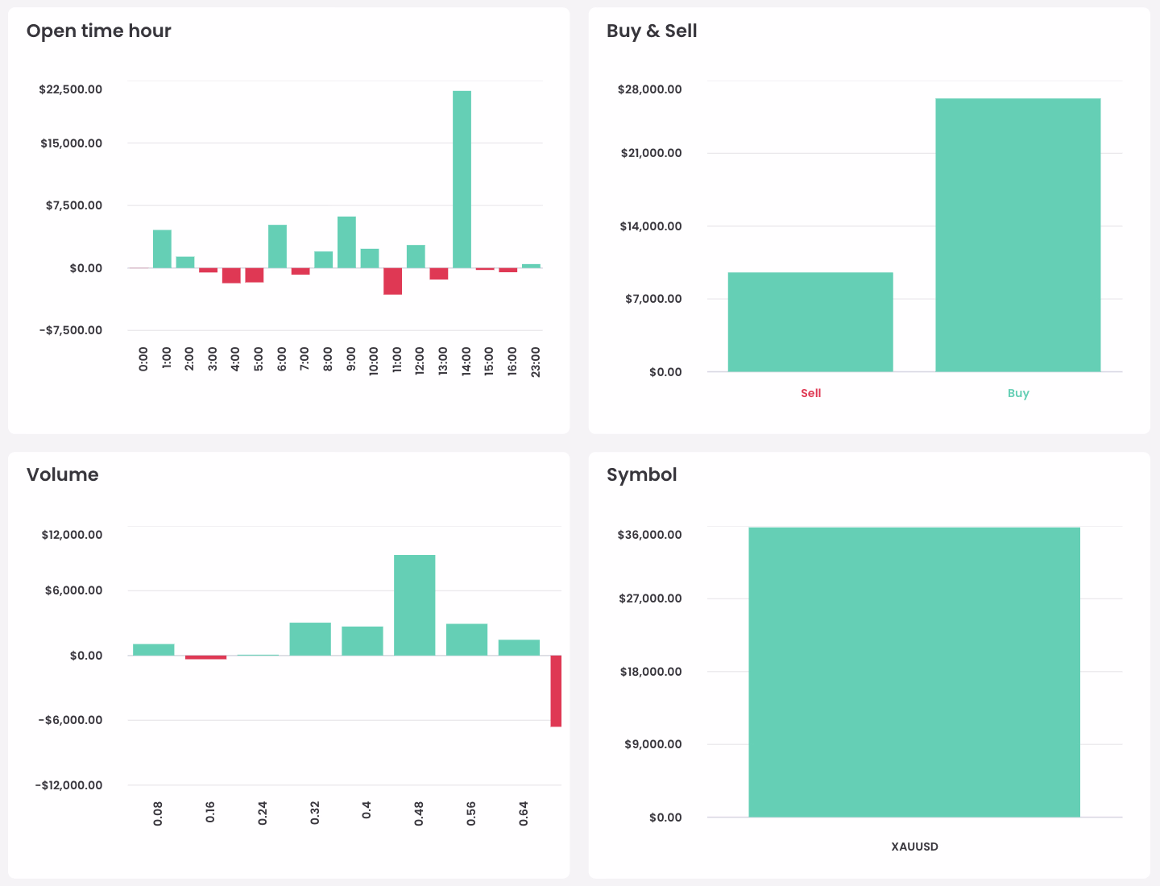This screenshot has height=886, width=1160.
Task: Select the "XAUUSD" axis label
Action: pyautogui.click(x=915, y=847)
